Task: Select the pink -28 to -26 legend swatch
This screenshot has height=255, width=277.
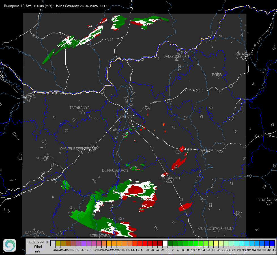Action: pyautogui.click(x=99, y=243)
